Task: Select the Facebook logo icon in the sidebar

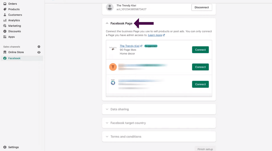Action: (5, 58)
